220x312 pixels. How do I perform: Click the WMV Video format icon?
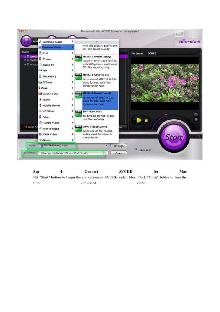pyautogui.click(x=79, y=128)
